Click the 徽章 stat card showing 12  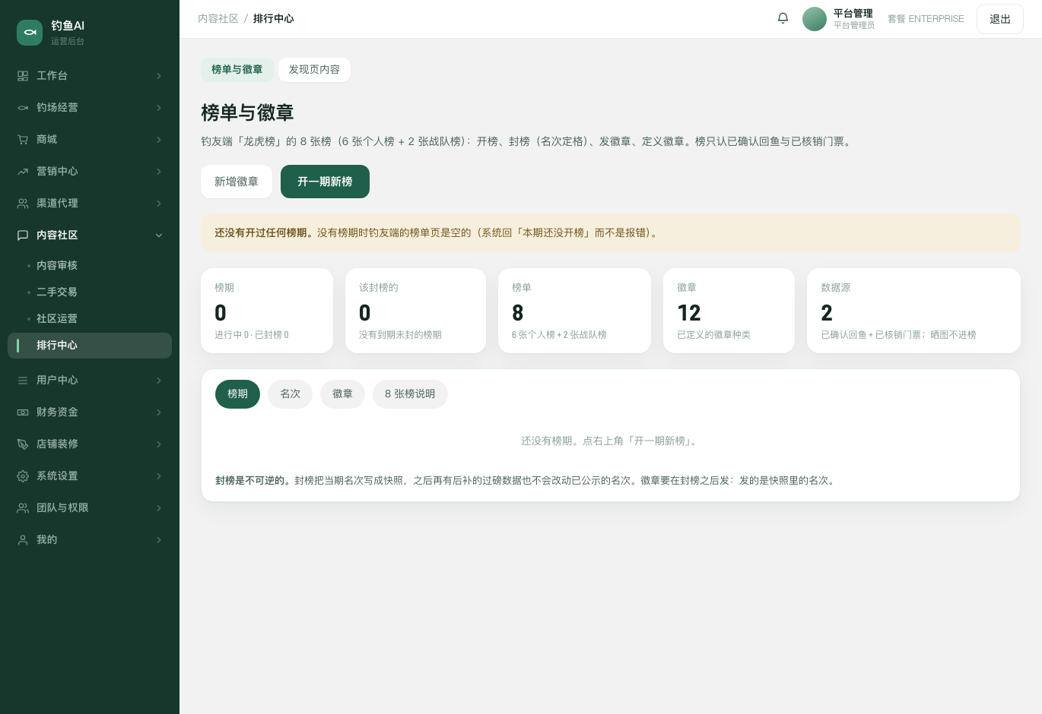(729, 311)
